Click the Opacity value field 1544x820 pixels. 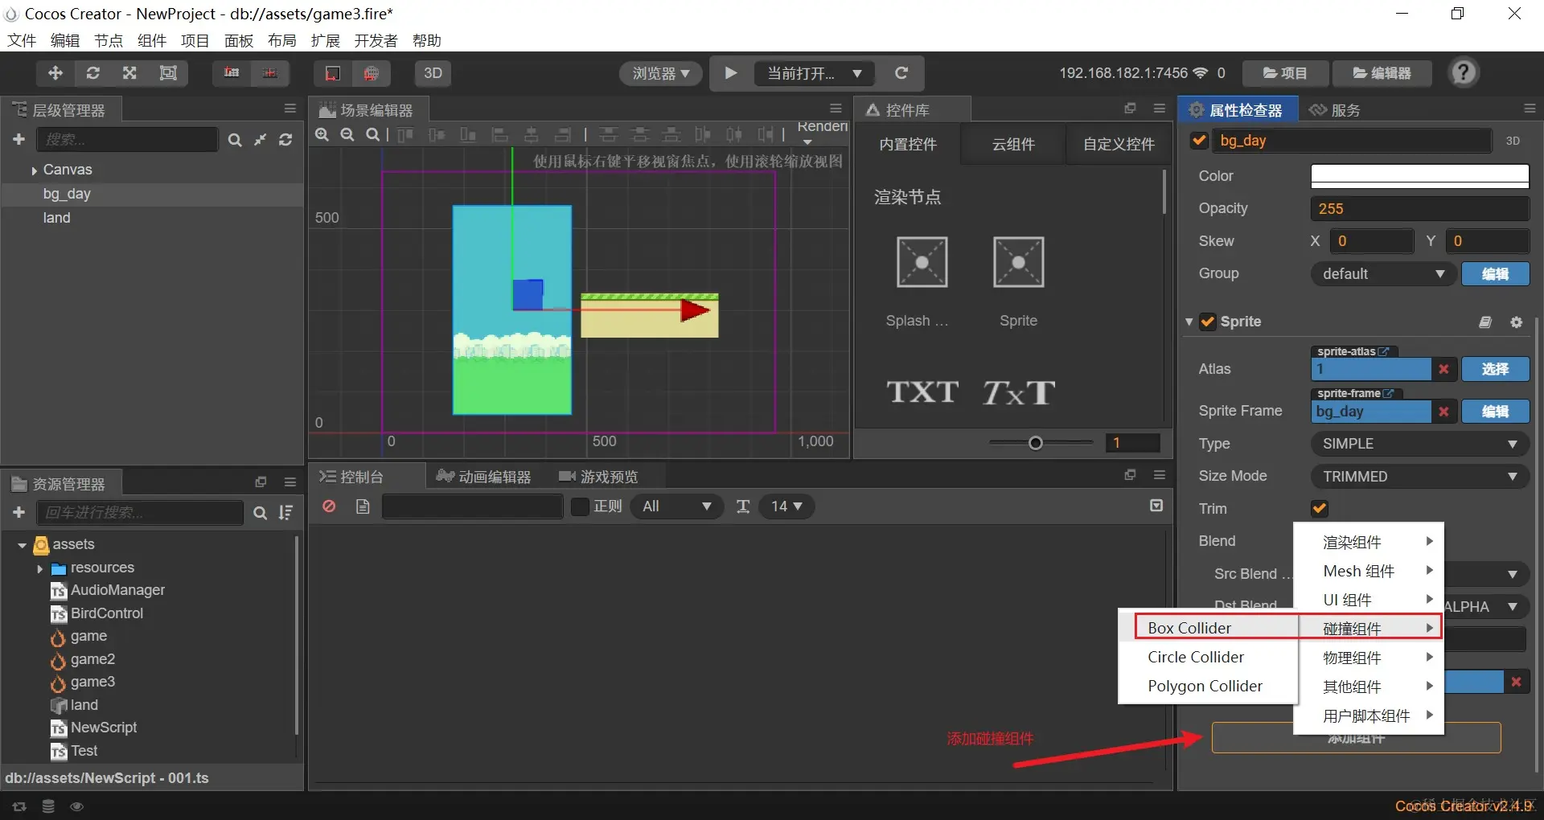(x=1420, y=209)
